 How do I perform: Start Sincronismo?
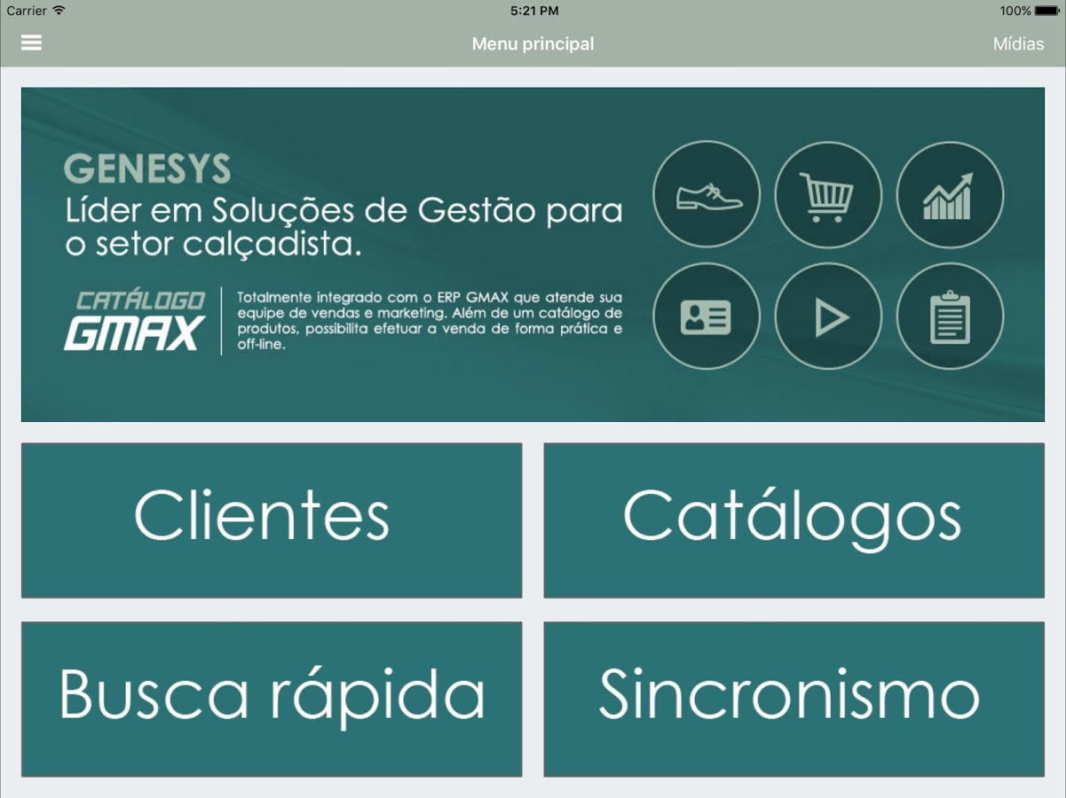794,699
